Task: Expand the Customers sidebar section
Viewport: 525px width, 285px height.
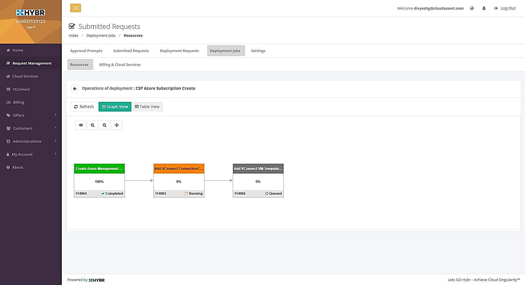Action: click(22, 128)
